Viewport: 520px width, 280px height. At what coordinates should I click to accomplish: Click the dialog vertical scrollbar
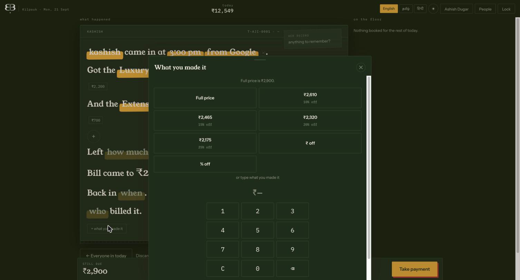point(369,167)
